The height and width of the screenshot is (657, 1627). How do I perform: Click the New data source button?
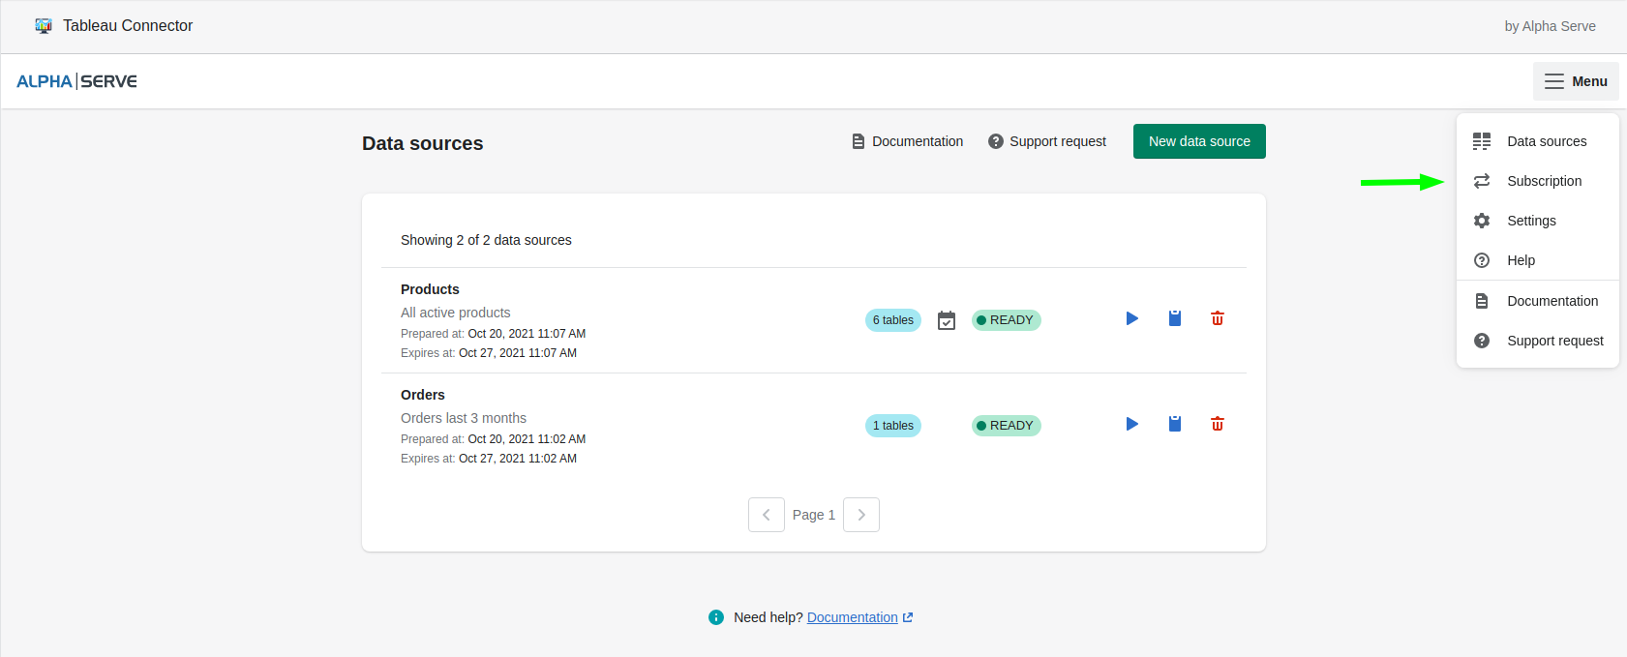pos(1198,141)
